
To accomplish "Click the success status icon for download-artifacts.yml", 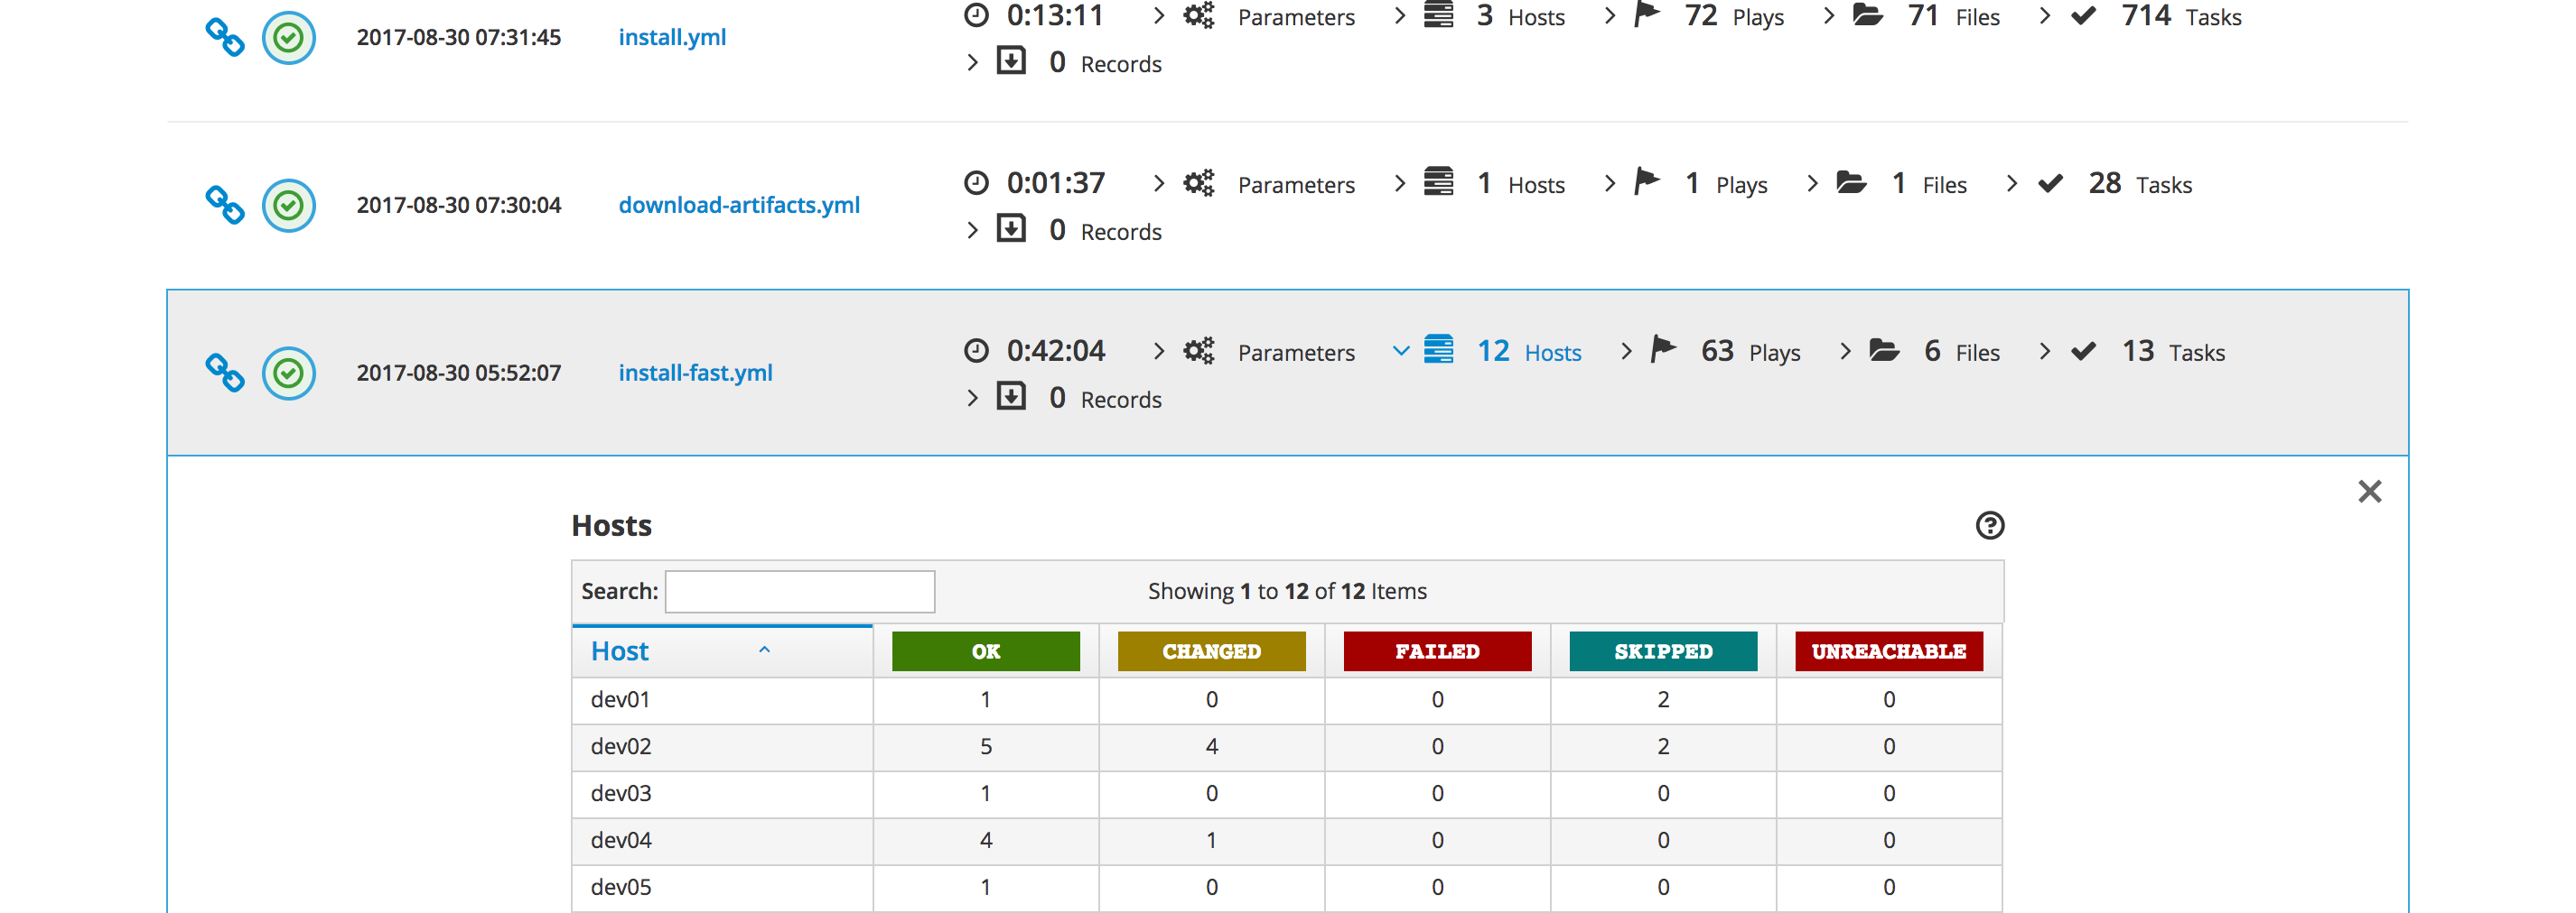I will coord(288,205).
